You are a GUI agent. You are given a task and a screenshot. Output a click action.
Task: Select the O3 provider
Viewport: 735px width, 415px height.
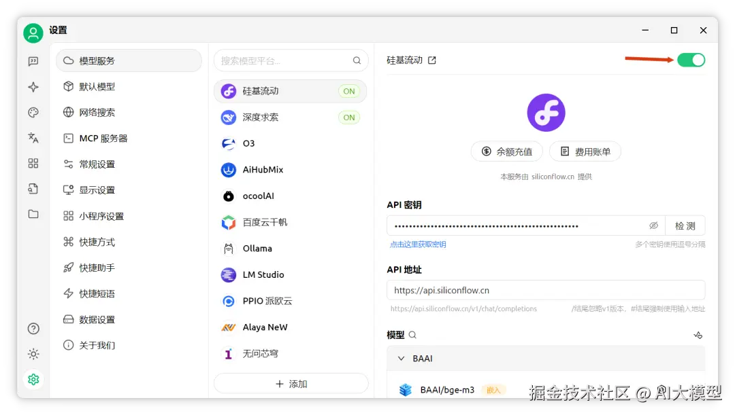coord(291,143)
